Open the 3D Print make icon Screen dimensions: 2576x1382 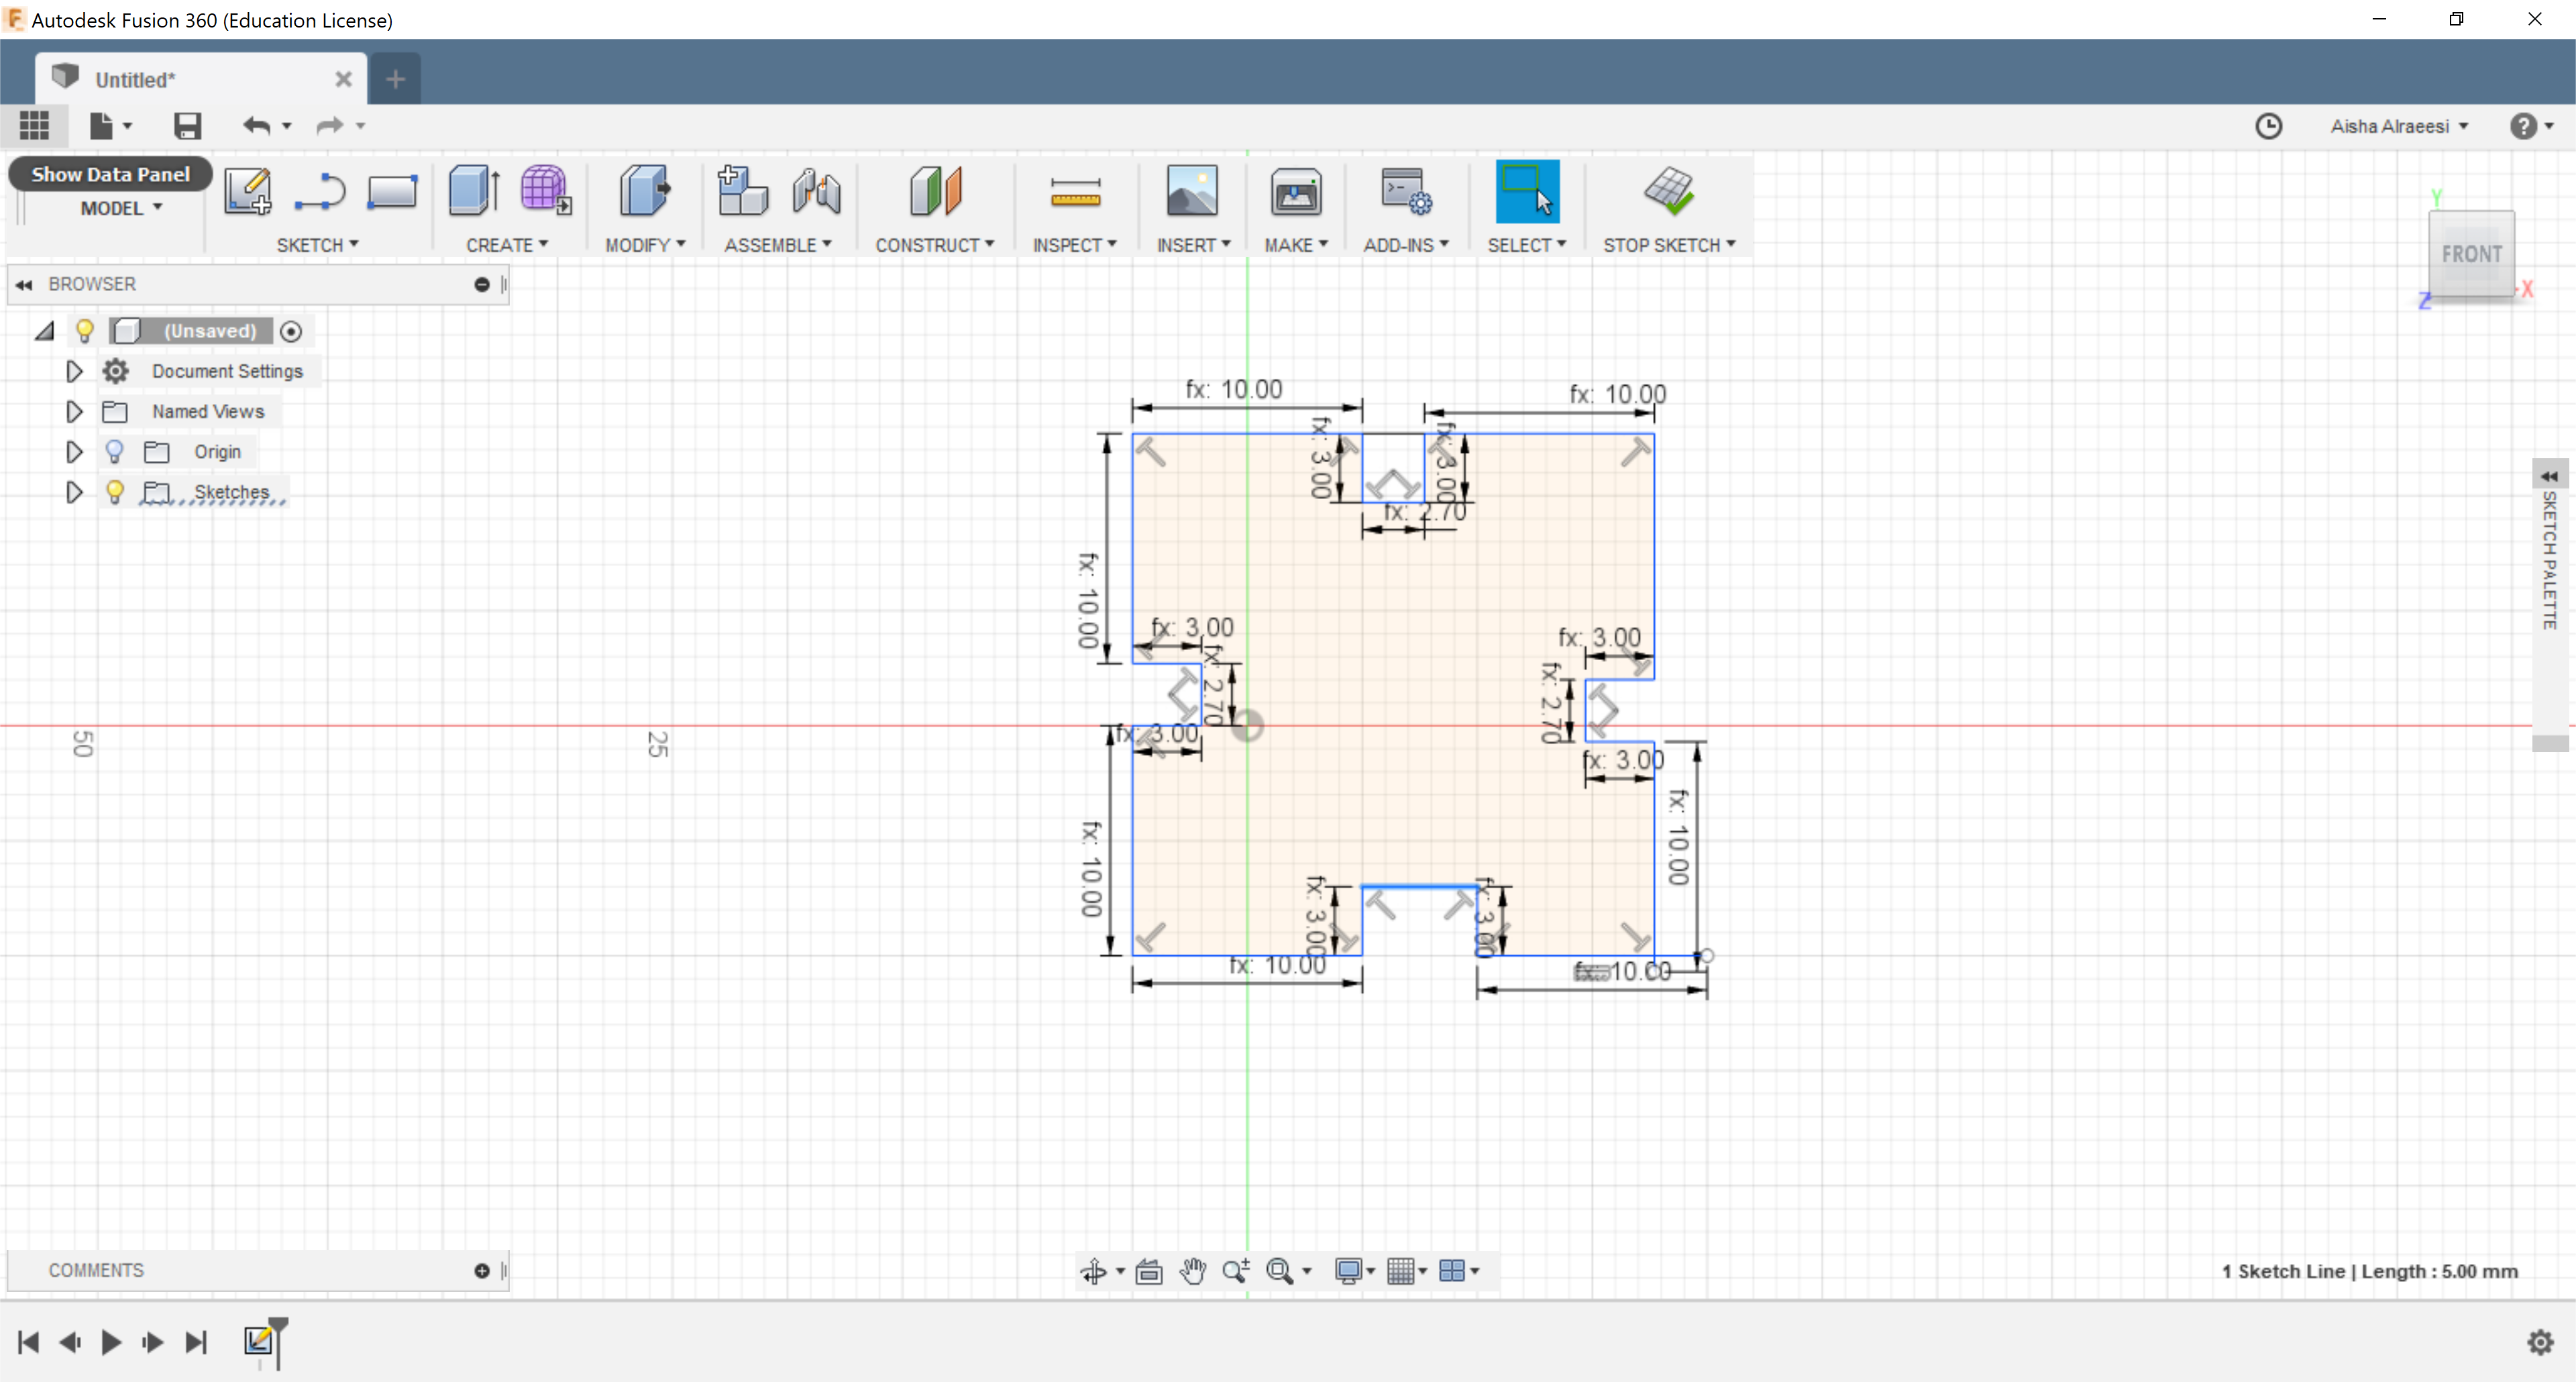[1295, 192]
